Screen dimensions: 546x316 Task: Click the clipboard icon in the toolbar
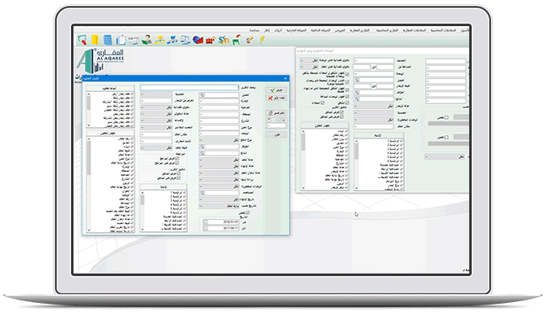click(x=121, y=41)
